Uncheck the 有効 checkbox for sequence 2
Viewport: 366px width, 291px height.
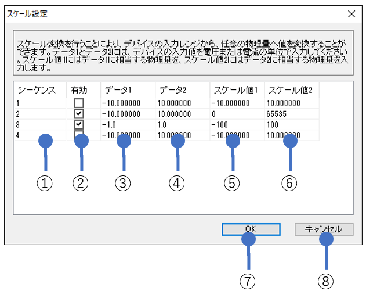click(x=79, y=114)
